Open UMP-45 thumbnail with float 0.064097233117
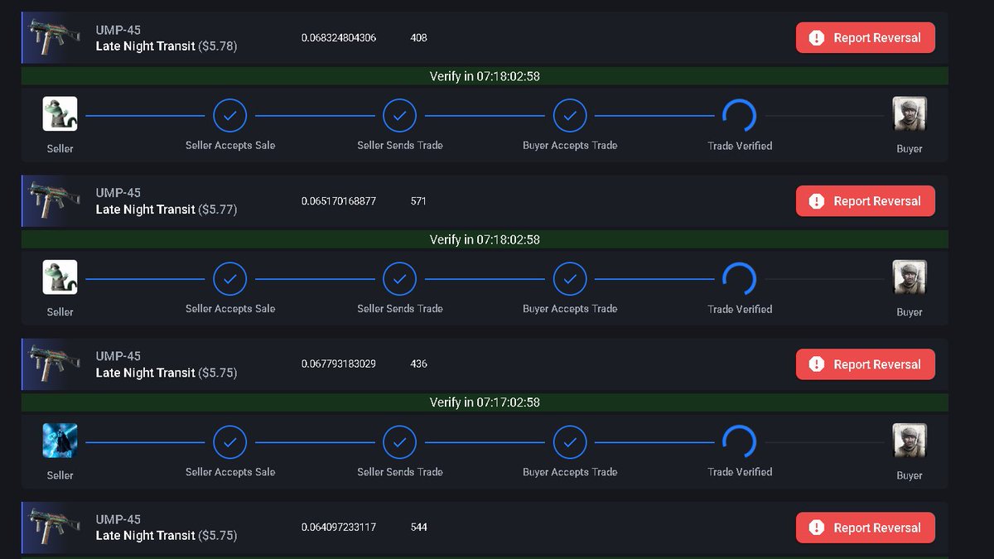994x559 pixels. click(x=55, y=528)
